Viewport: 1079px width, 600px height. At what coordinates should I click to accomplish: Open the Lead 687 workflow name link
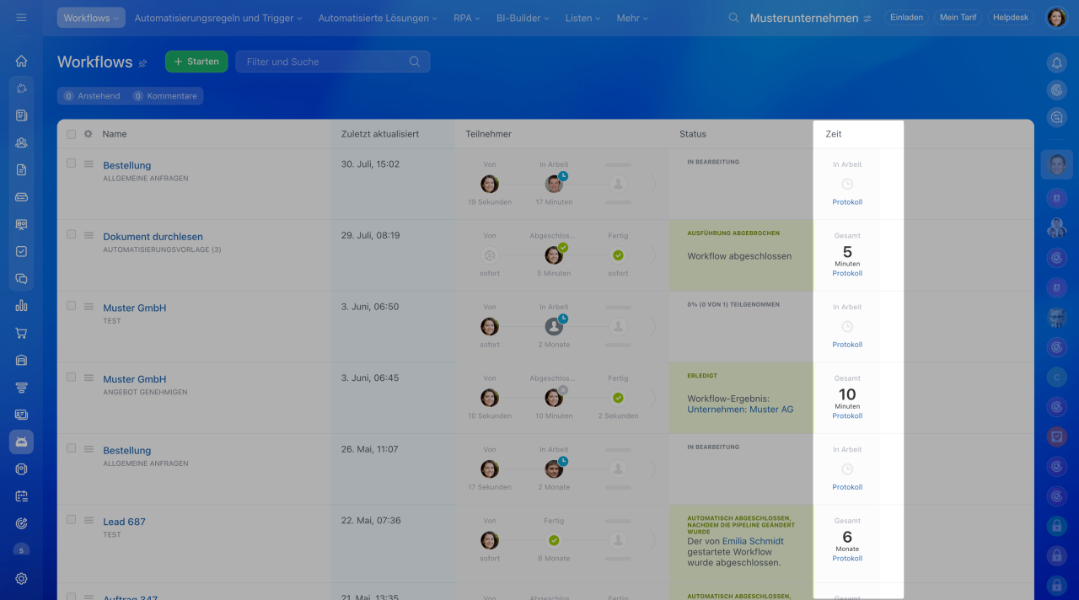(125, 522)
